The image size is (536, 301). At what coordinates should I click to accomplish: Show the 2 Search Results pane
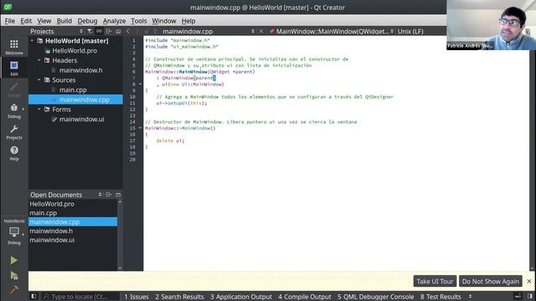(179, 297)
